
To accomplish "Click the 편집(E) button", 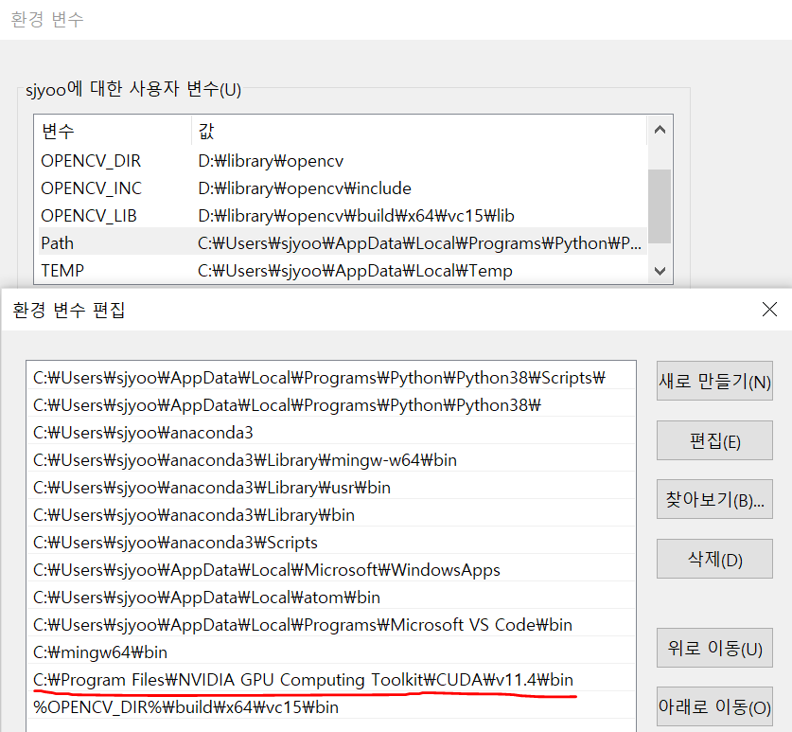I will (x=714, y=440).
